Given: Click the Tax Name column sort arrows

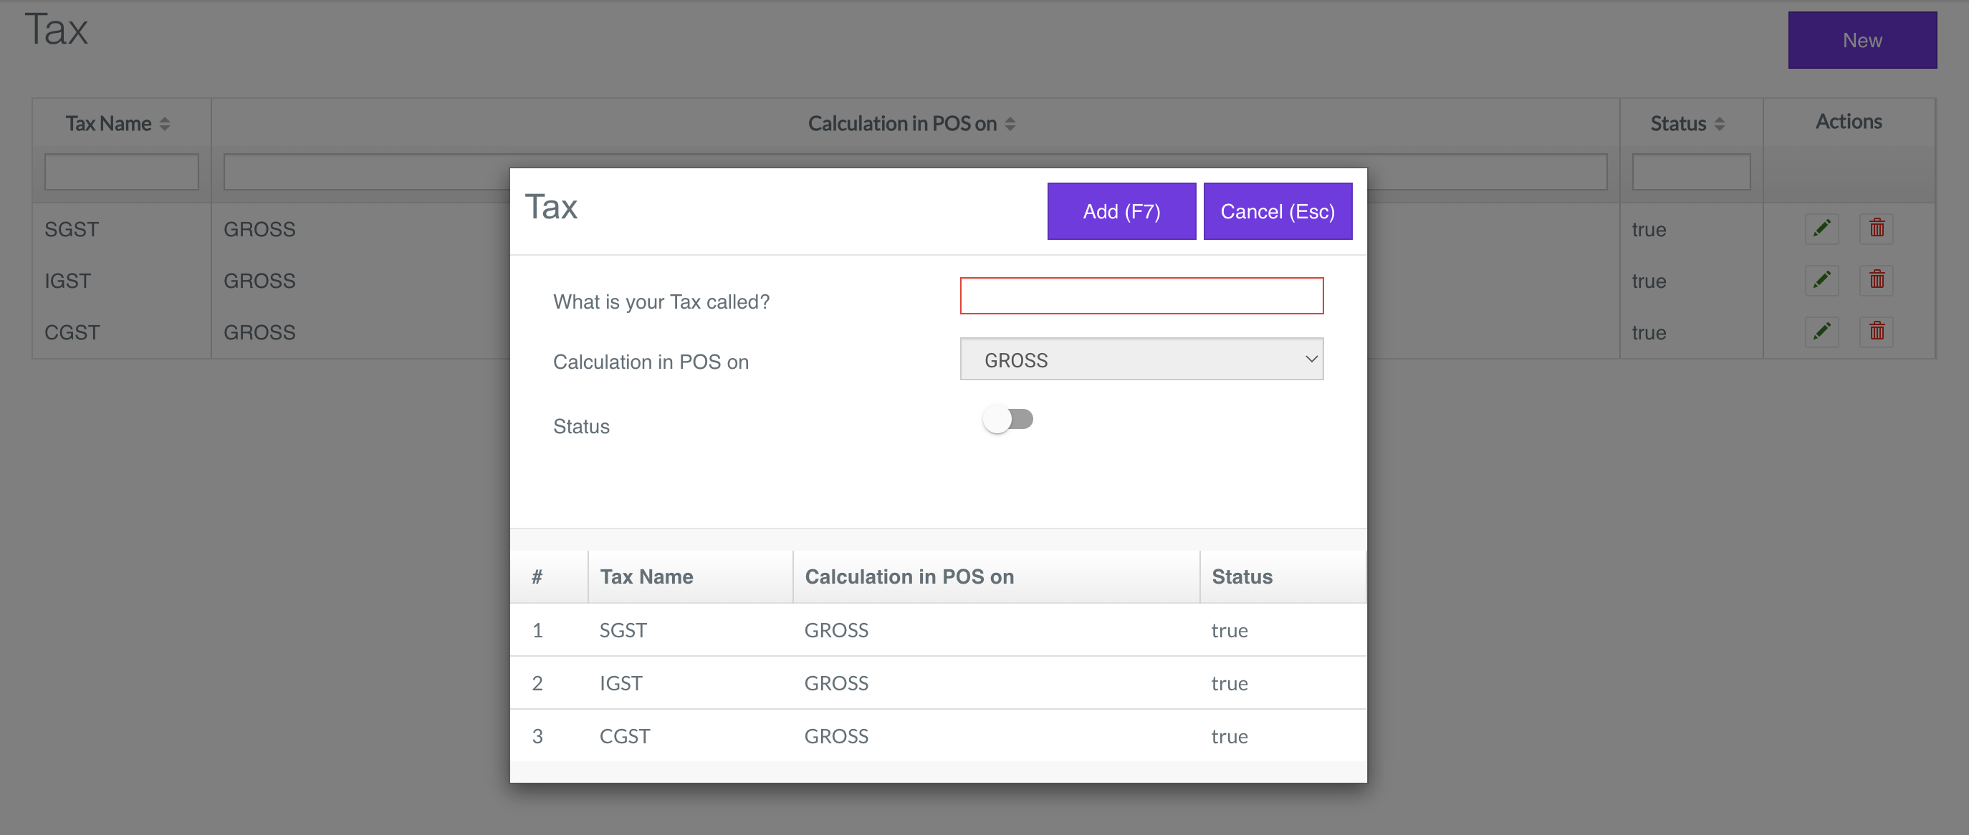Looking at the screenshot, I should [x=165, y=124].
